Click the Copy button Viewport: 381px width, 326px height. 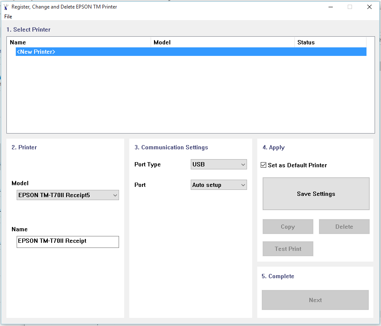pyautogui.click(x=288, y=227)
